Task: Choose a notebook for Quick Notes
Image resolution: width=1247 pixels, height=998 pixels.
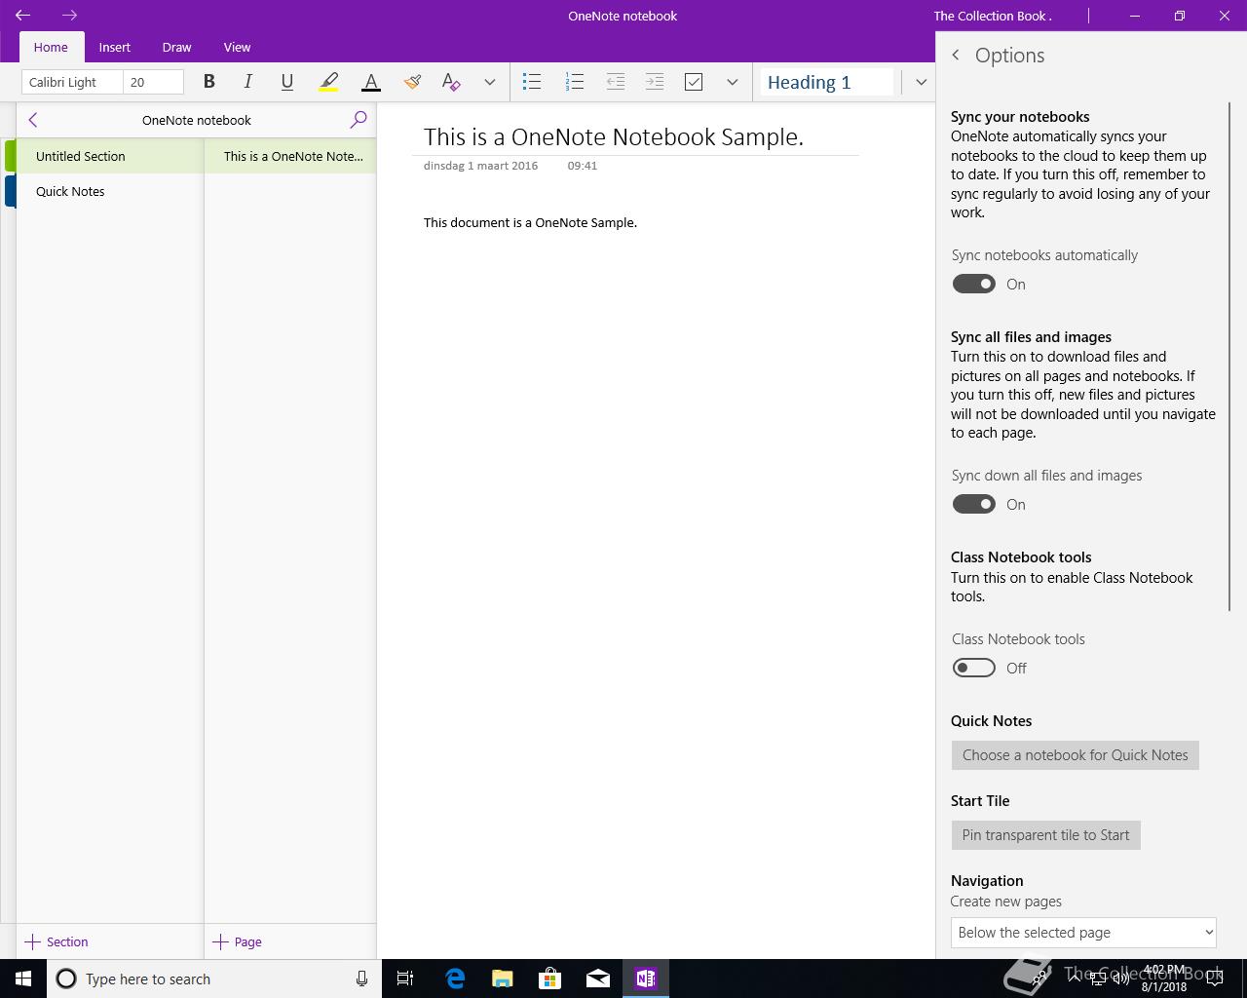Action: (x=1076, y=755)
